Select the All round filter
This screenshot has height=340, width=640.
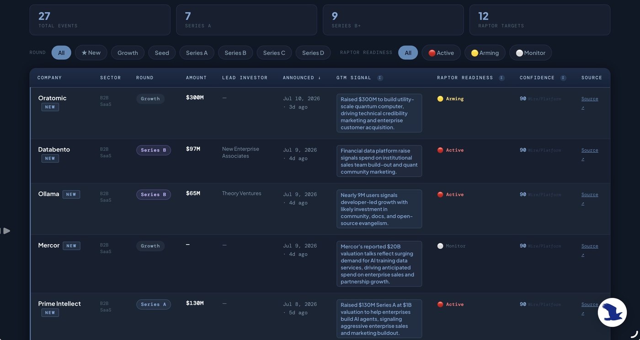[61, 52]
